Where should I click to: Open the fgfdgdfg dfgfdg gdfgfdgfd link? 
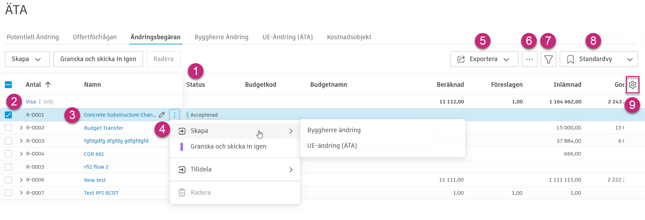(116, 141)
